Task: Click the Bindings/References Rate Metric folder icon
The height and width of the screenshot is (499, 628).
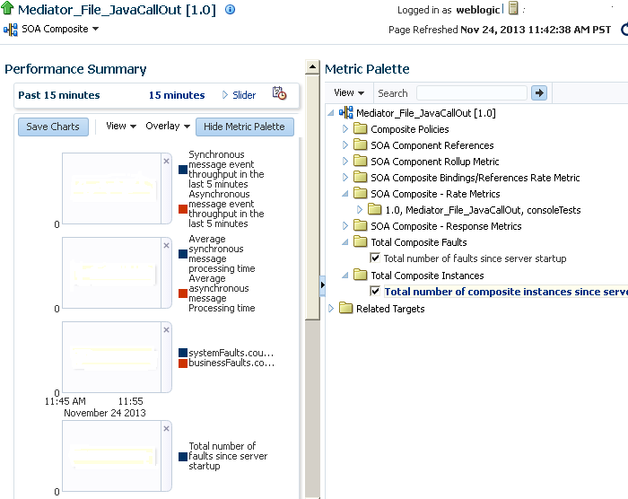Action: [360, 177]
